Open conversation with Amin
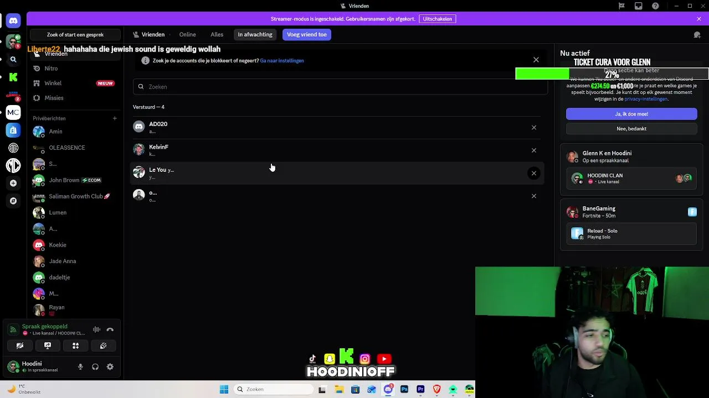Viewport: 709px width, 398px height. pyautogui.click(x=75, y=132)
